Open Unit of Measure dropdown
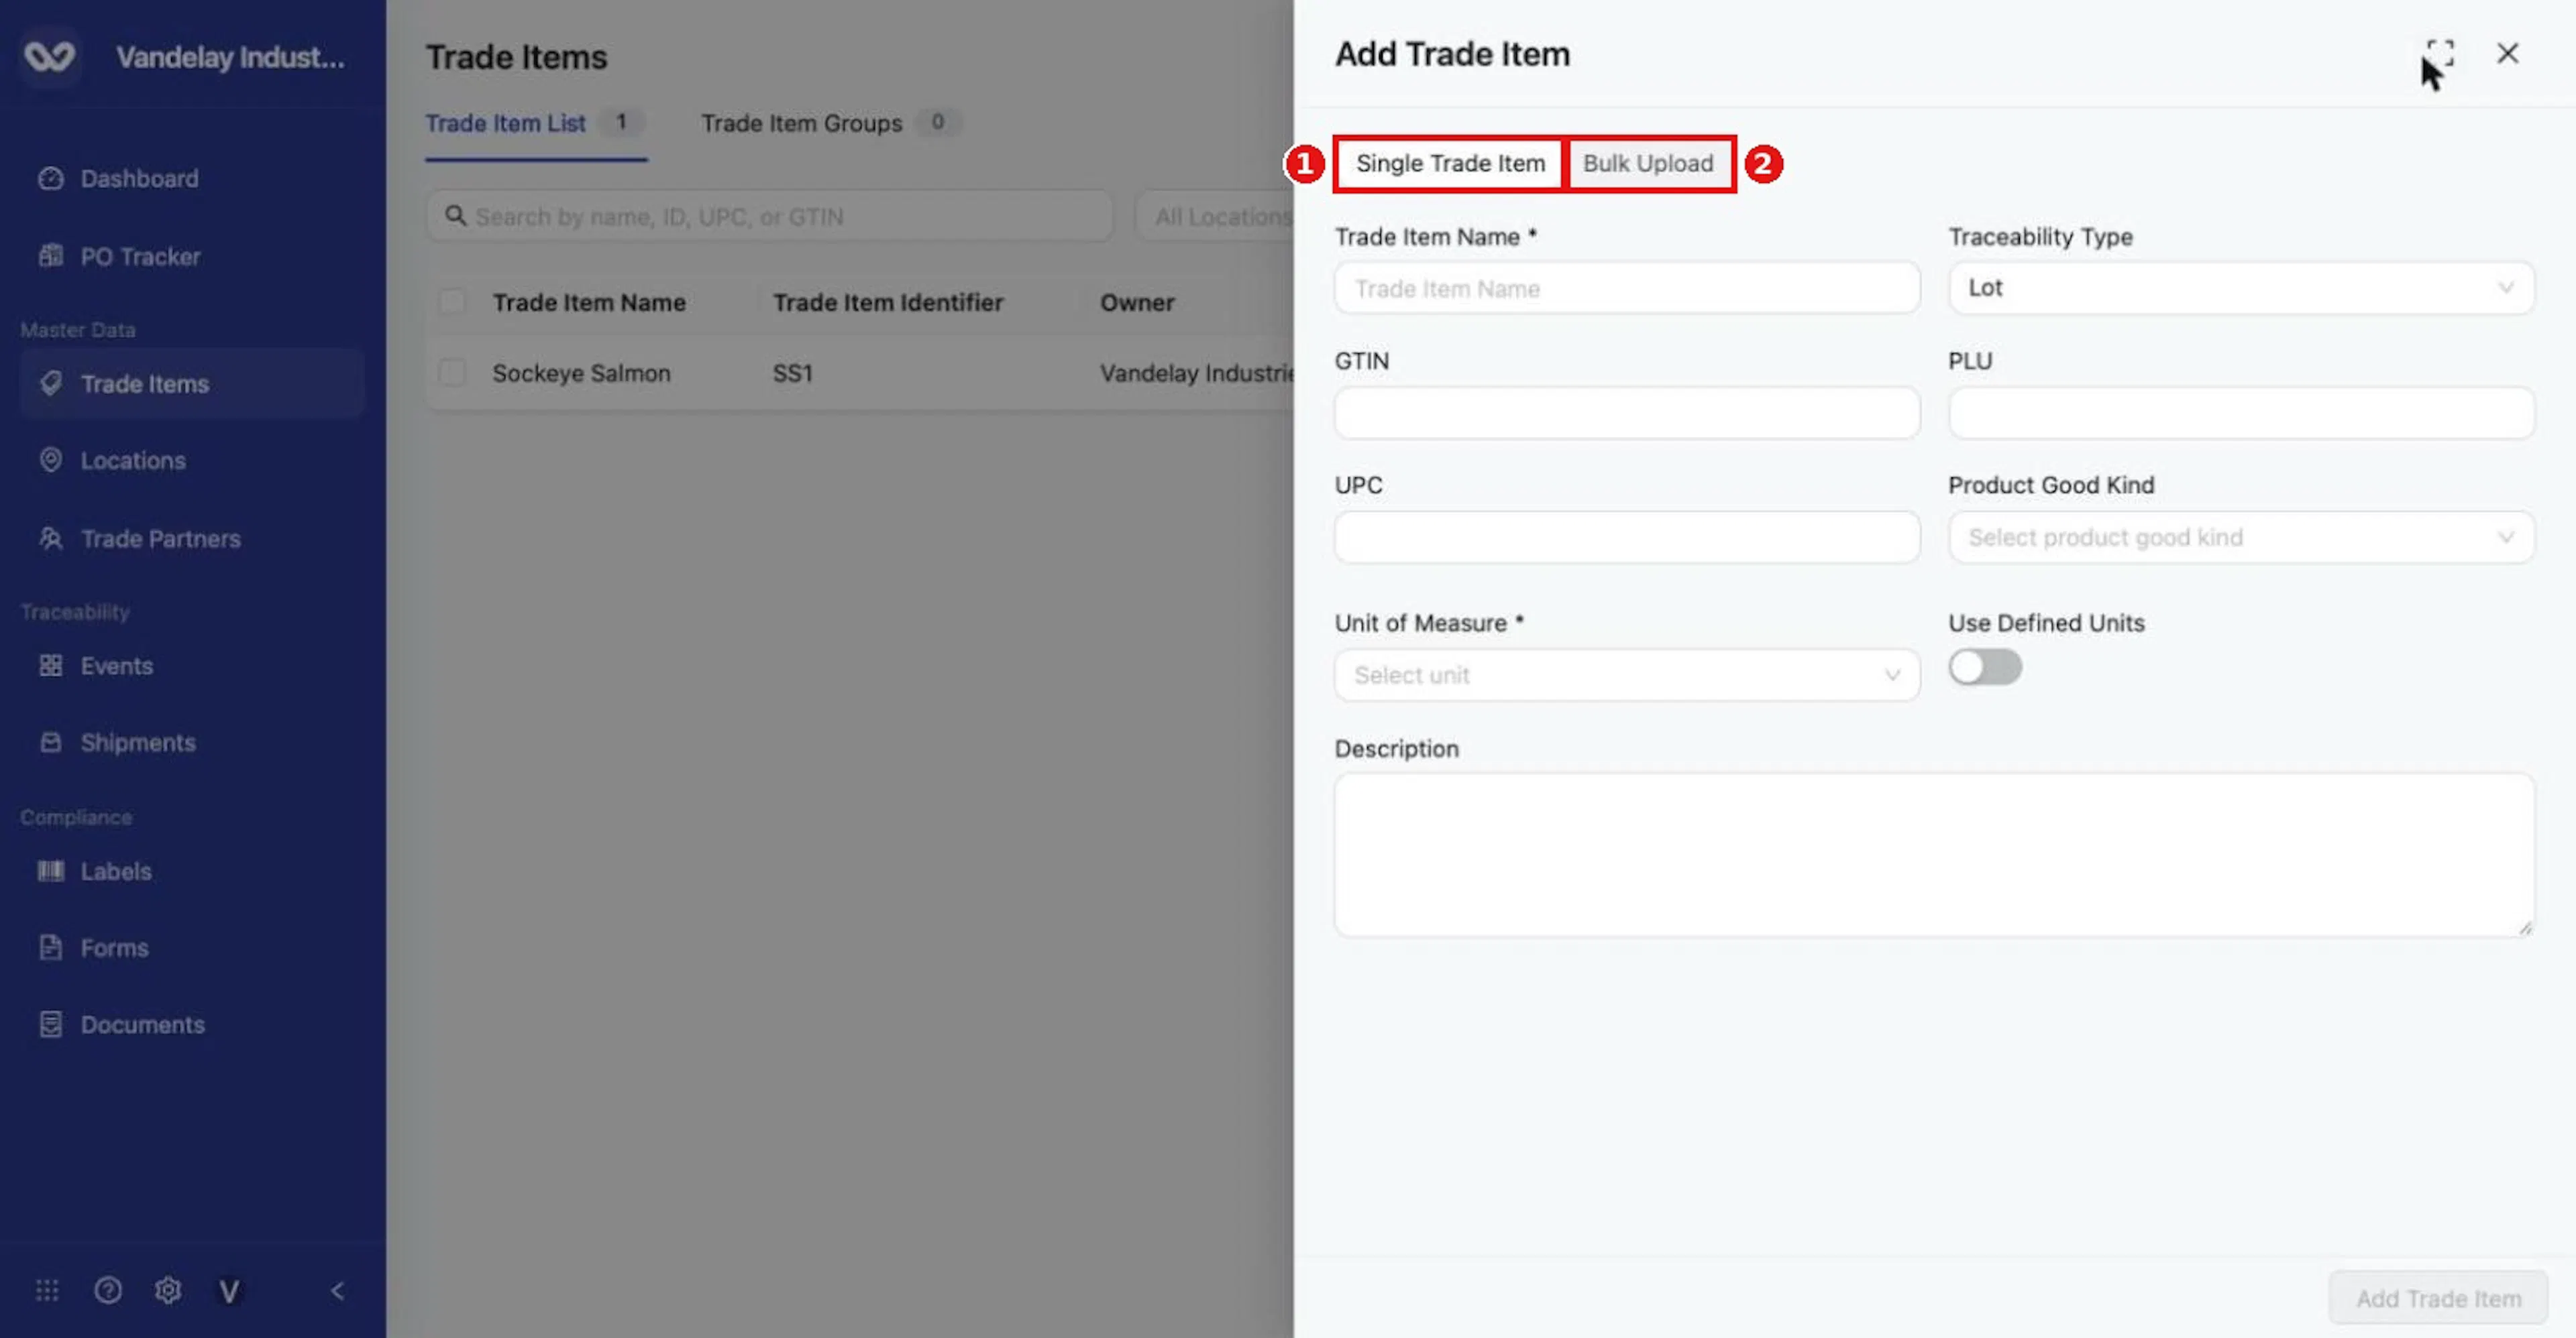2576x1338 pixels. coord(1627,676)
